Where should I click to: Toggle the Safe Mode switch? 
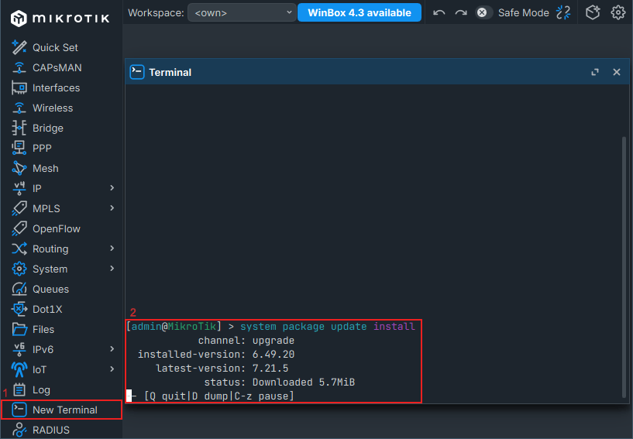(483, 13)
